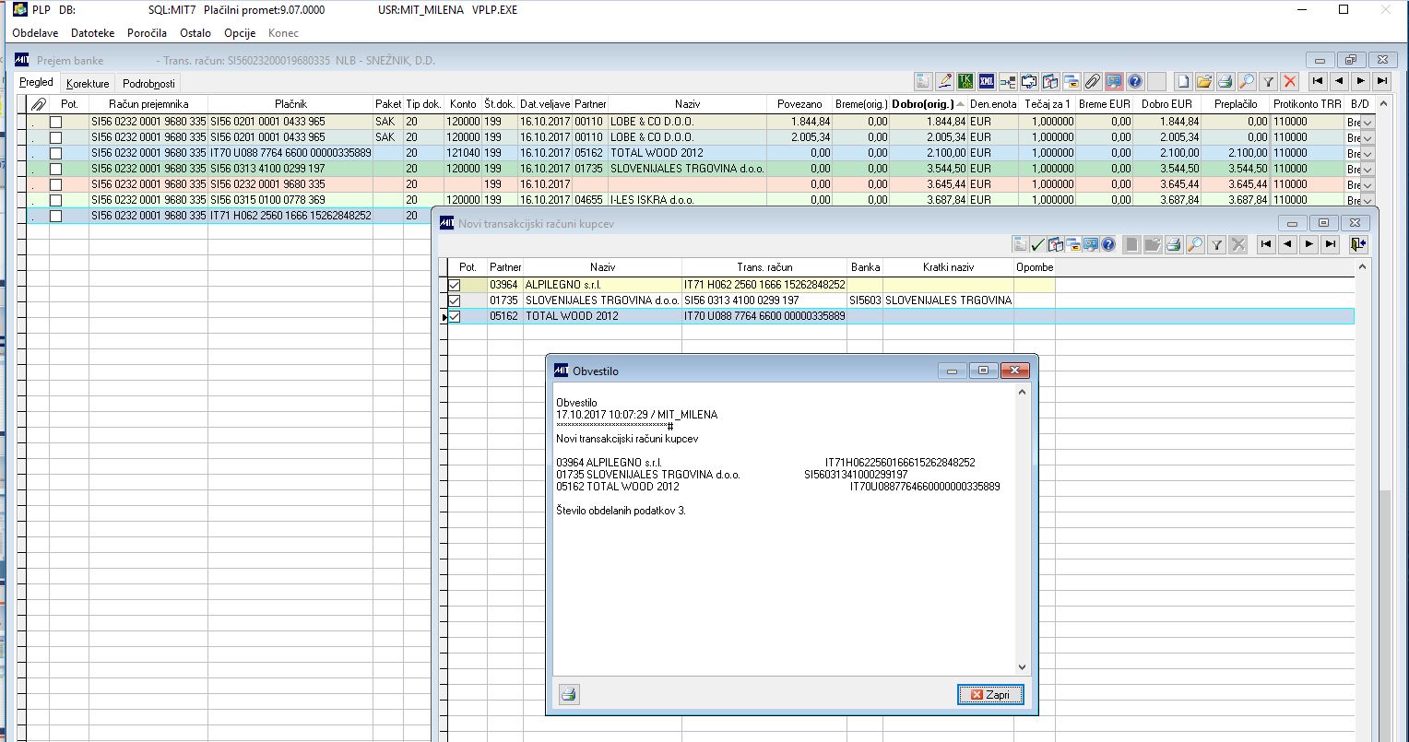
Task: Open B/D dropdown in I-LES ISKRA row
Action: pyautogui.click(x=1368, y=200)
